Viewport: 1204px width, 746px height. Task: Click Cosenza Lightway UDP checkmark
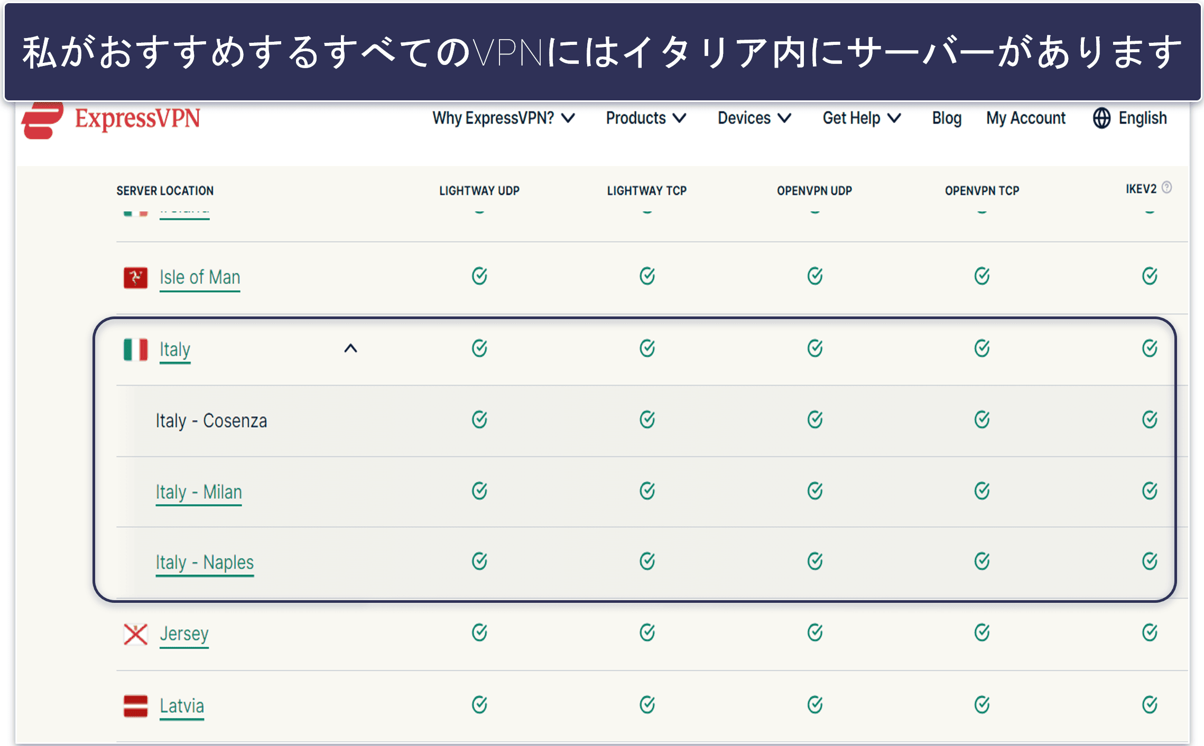coord(479,419)
